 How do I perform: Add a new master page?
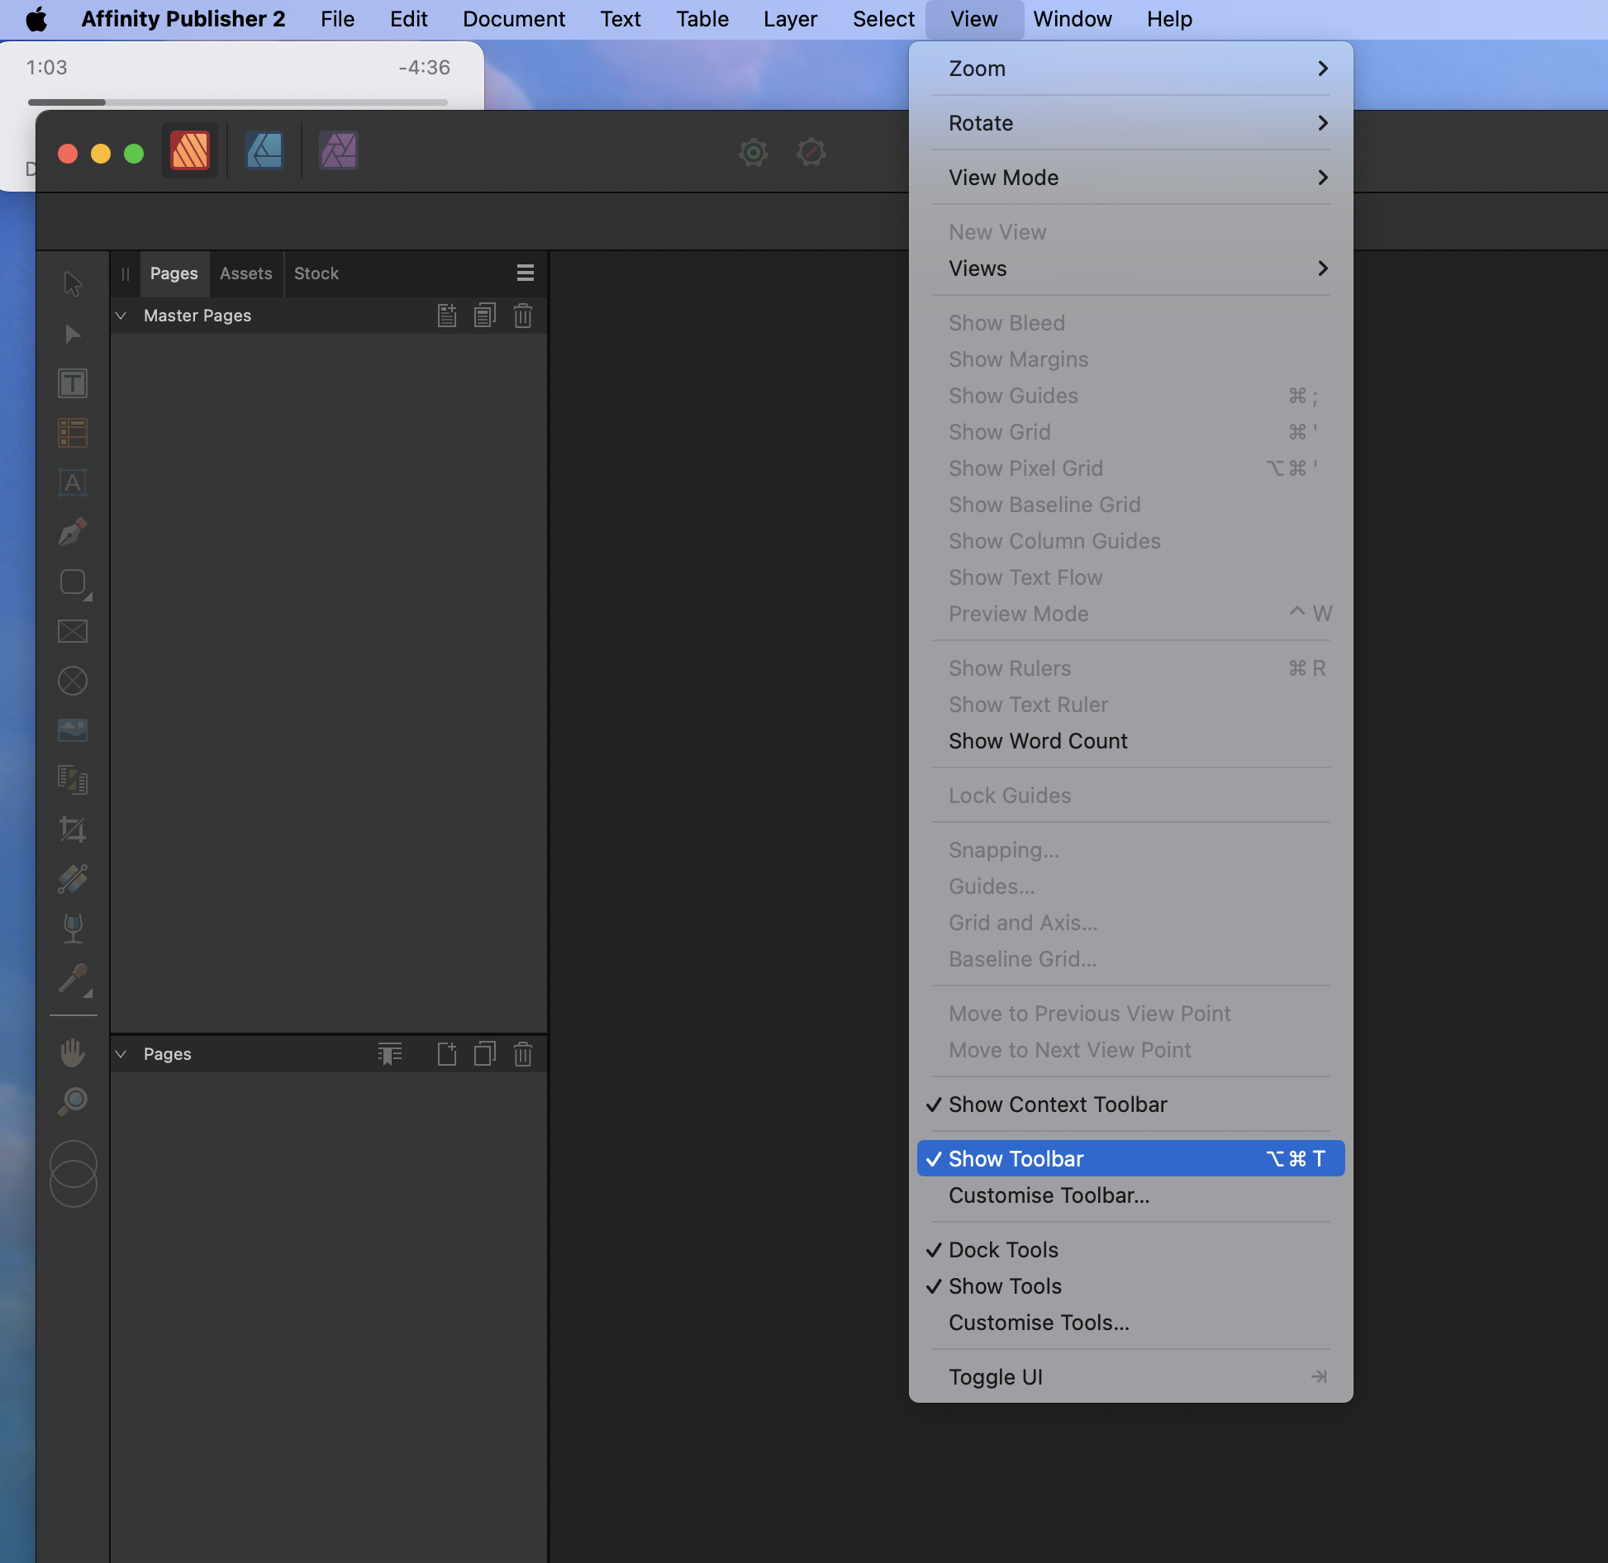pyautogui.click(x=447, y=316)
